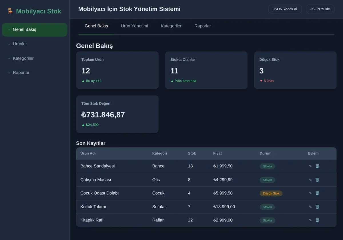This screenshot has height=240, width=343.
Task: Click JSON Yedek Al button
Action: [x=285, y=9]
